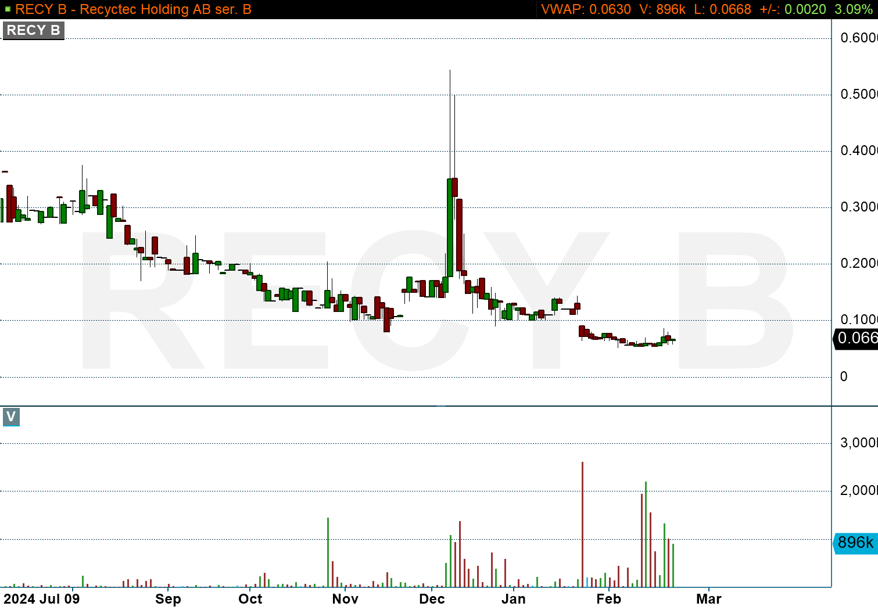Click the +/-: 0.0020 change readout

793,9
